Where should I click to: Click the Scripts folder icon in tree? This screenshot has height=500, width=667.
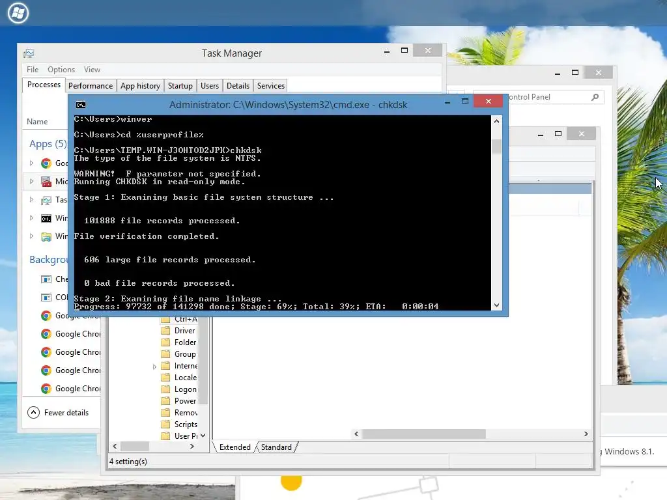pyautogui.click(x=166, y=424)
